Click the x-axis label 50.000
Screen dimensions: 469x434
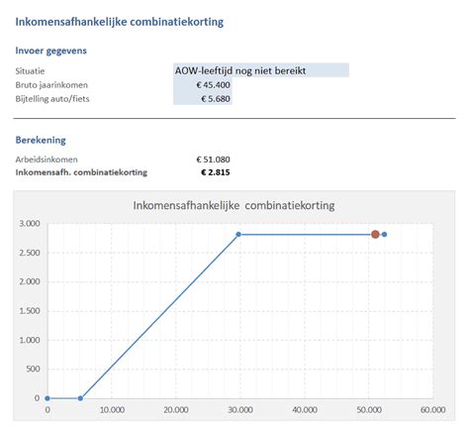click(369, 410)
